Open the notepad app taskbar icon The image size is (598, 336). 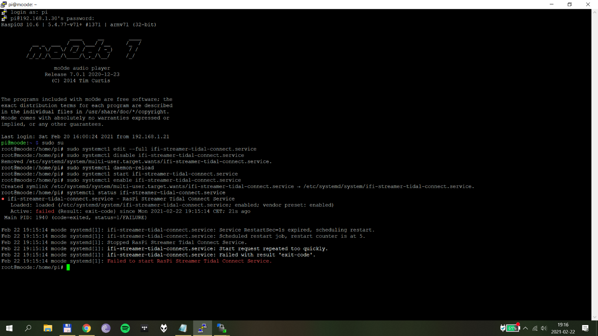pyautogui.click(x=183, y=328)
